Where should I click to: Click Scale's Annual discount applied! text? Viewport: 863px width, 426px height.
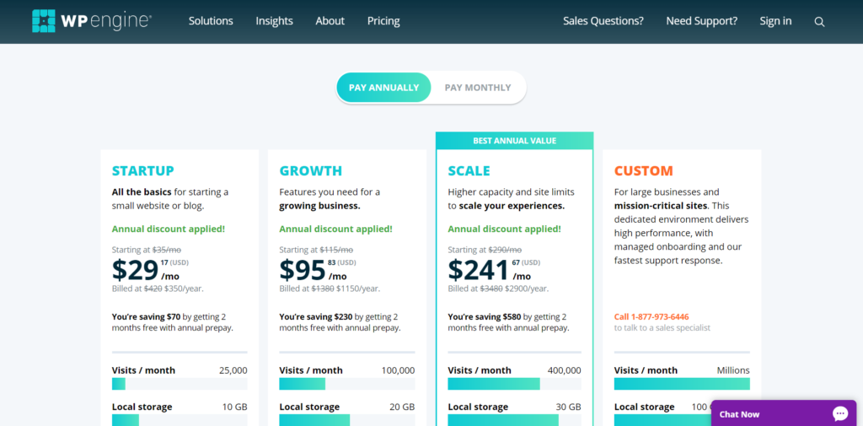pos(504,229)
